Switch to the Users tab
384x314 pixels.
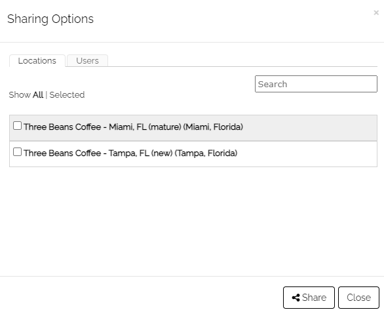87,60
